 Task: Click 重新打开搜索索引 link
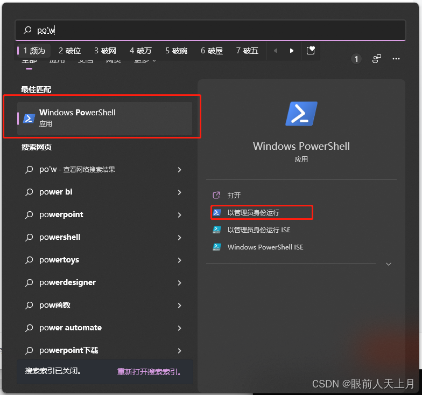click(149, 372)
